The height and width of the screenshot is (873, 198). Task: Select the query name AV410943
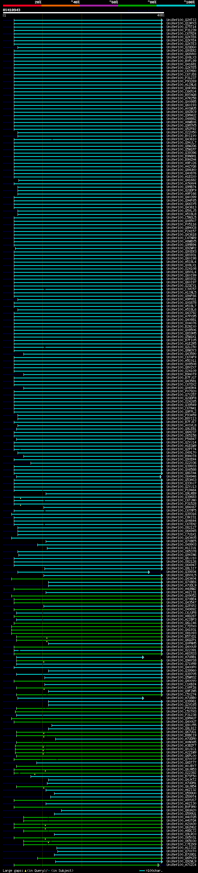click(x=11, y=10)
